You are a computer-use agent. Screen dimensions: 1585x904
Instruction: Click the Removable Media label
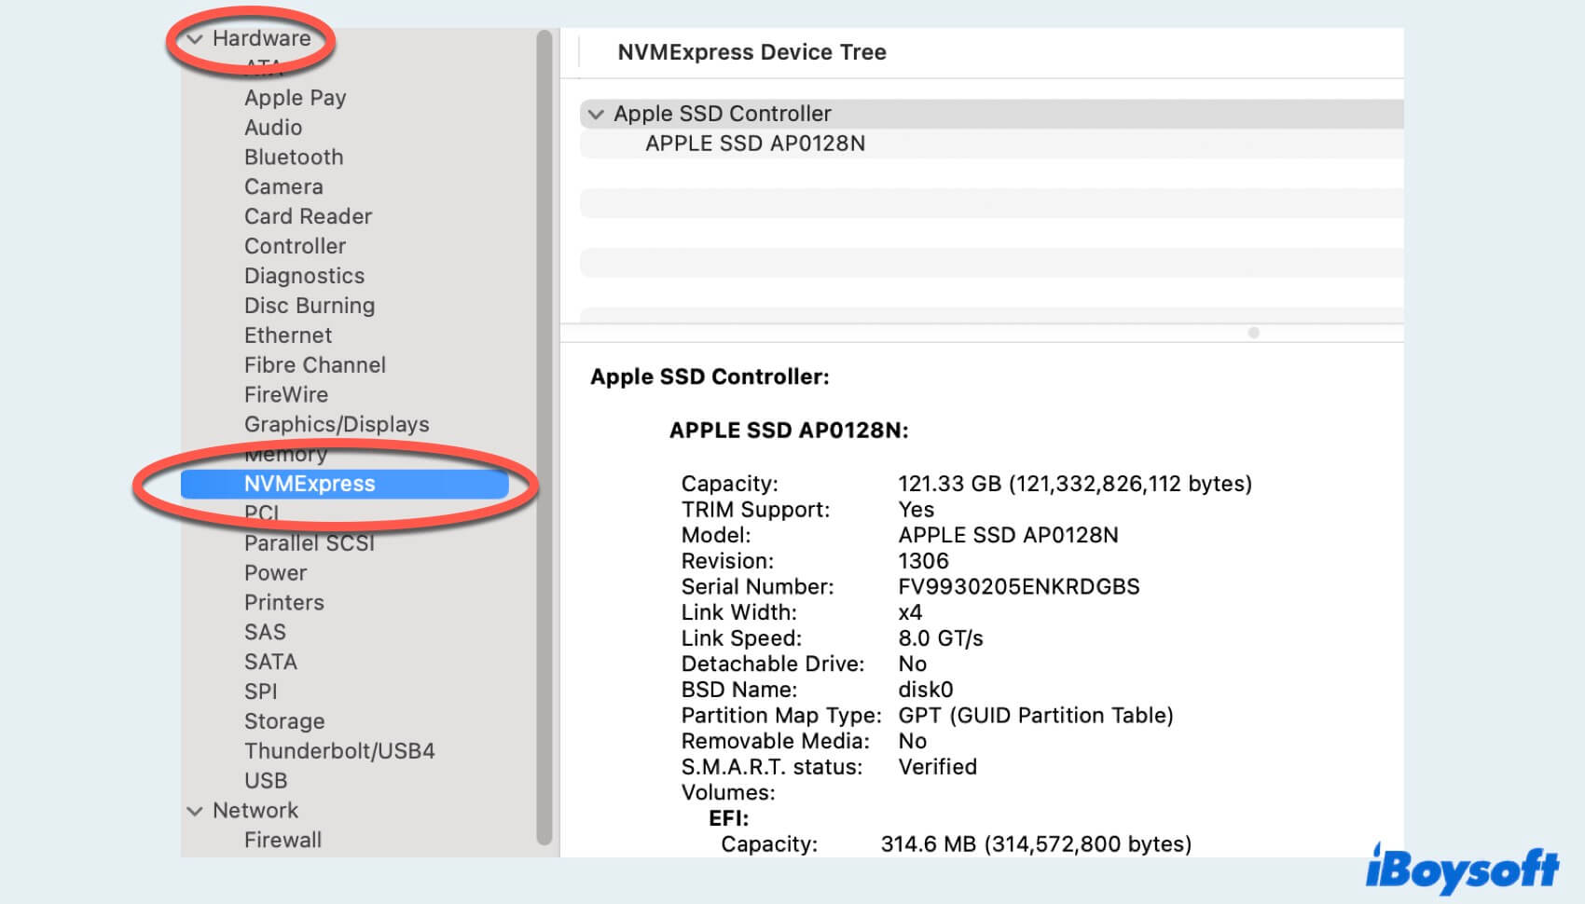tap(775, 742)
